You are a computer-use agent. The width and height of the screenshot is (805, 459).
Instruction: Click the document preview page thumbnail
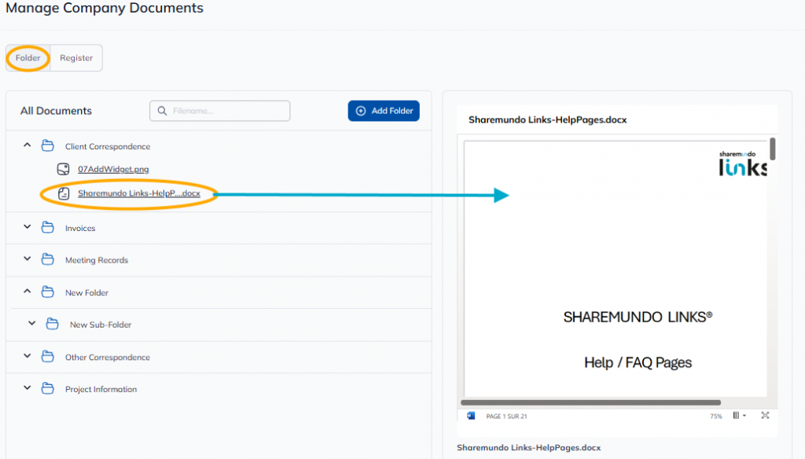pos(616,269)
